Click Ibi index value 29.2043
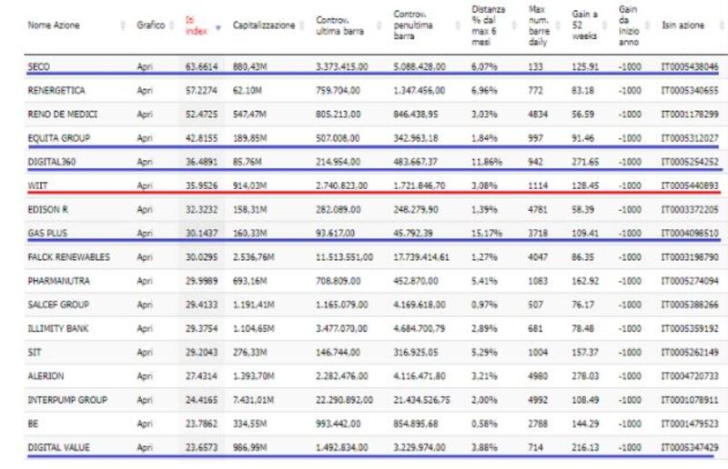This screenshot has height=469, width=728. 201,353
